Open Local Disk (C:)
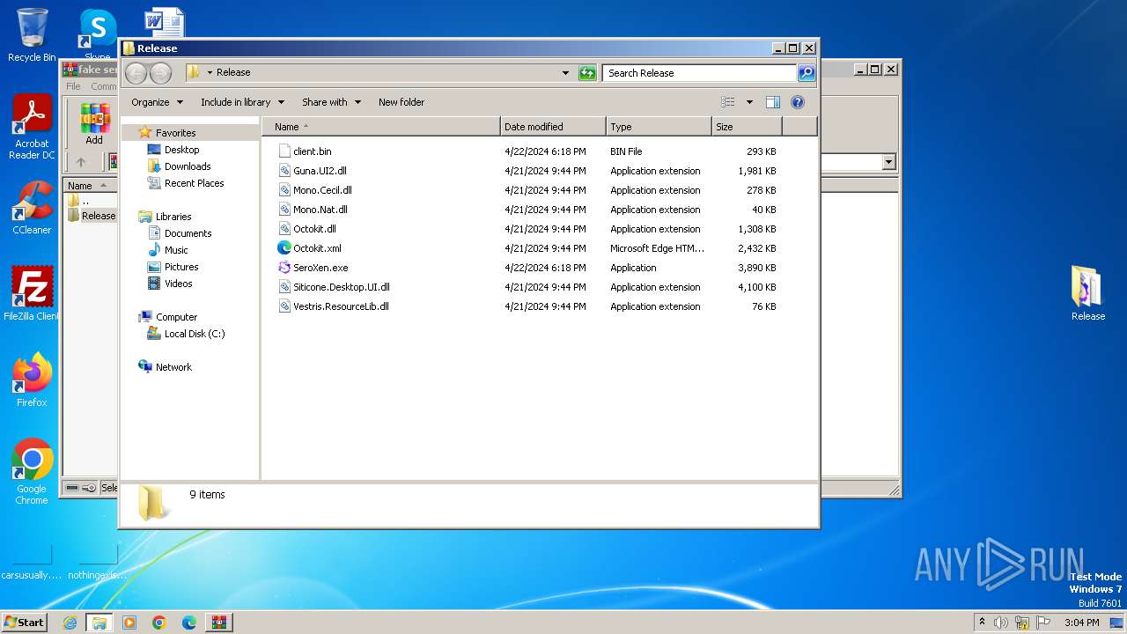The height and width of the screenshot is (634, 1127). (x=194, y=334)
